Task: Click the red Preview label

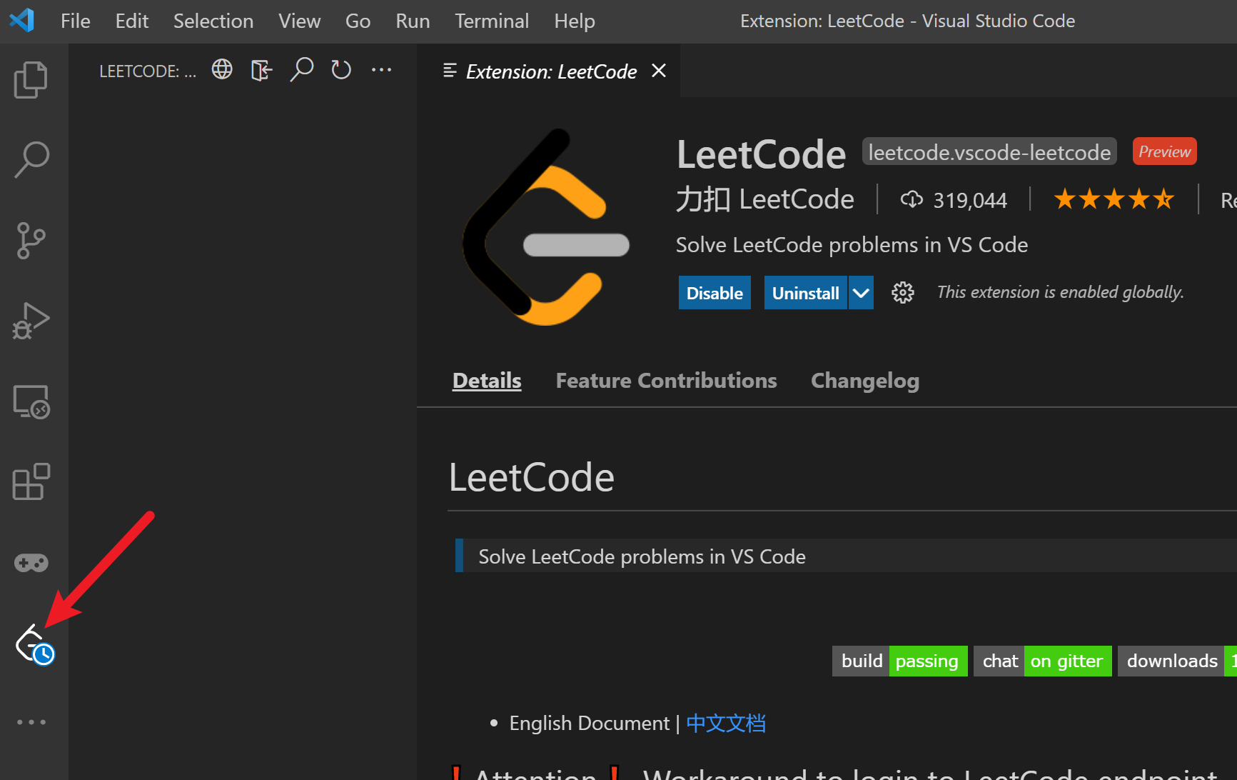Action: click(x=1164, y=151)
